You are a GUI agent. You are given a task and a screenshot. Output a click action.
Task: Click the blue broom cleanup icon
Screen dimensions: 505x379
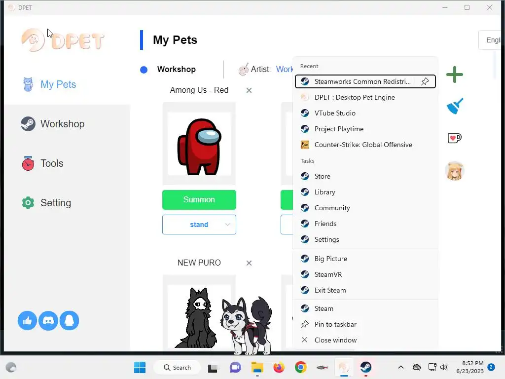[x=455, y=106]
